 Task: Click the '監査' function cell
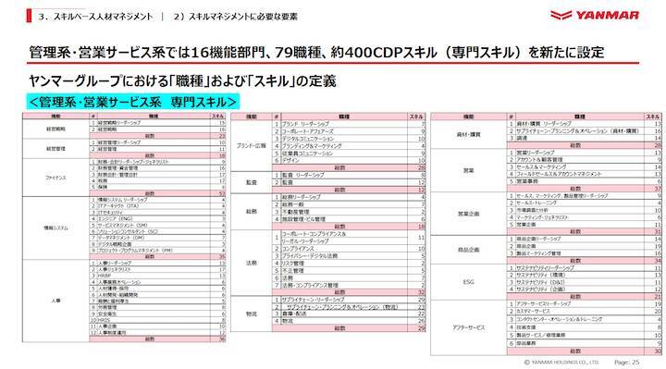pos(252,182)
